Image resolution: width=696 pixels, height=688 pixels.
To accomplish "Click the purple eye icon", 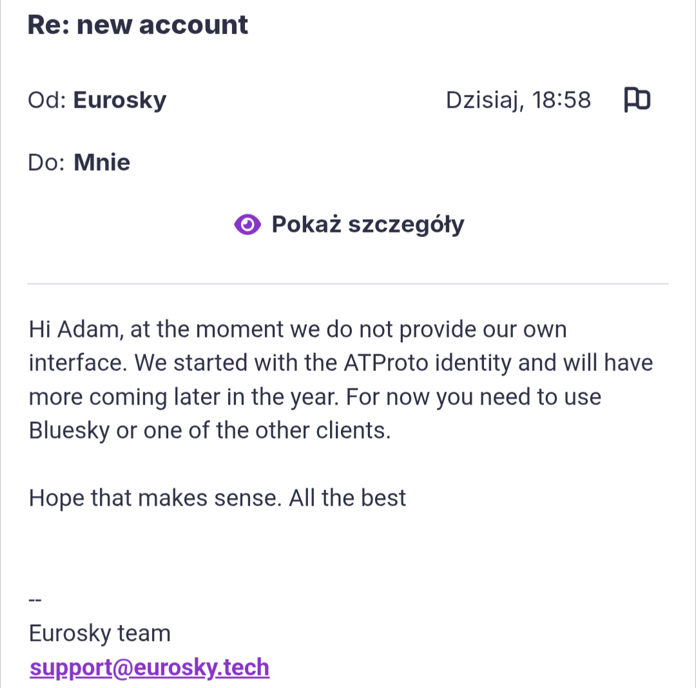I will (247, 224).
